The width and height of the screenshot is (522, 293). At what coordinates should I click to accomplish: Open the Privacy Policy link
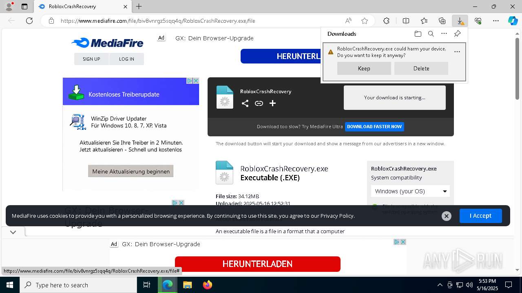(337, 216)
